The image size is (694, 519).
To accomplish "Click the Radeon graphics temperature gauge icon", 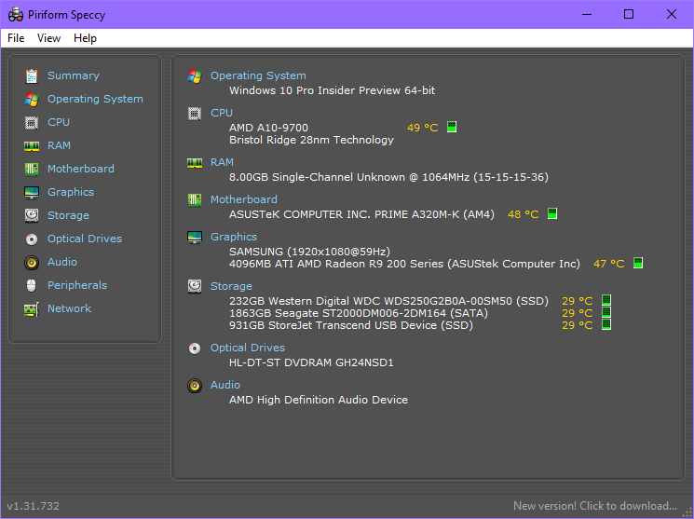I will (x=638, y=264).
